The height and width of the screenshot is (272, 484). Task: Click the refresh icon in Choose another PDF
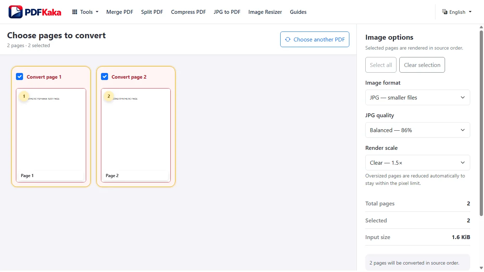click(288, 39)
